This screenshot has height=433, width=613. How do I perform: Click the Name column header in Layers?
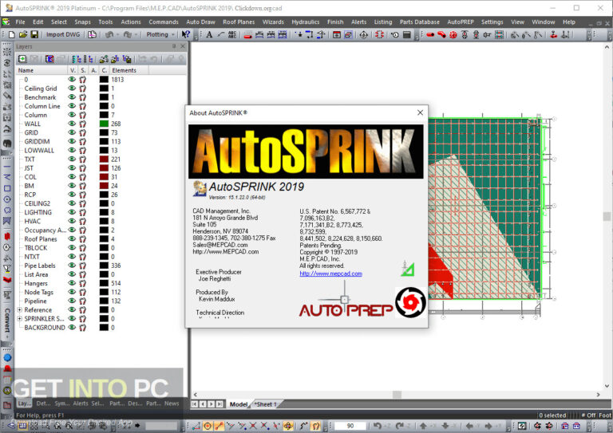coord(42,70)
